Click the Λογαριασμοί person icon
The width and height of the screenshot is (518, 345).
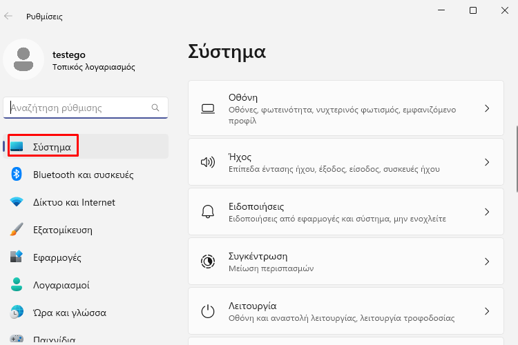(x=17, y=284)
